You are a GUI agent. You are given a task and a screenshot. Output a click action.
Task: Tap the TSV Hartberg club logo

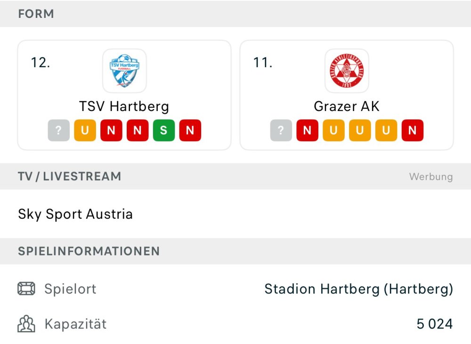[124, 71]
